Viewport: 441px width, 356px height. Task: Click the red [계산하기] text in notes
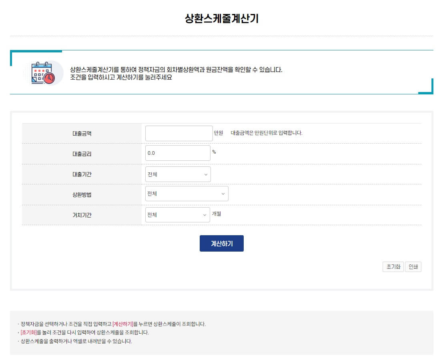[123, 324]
